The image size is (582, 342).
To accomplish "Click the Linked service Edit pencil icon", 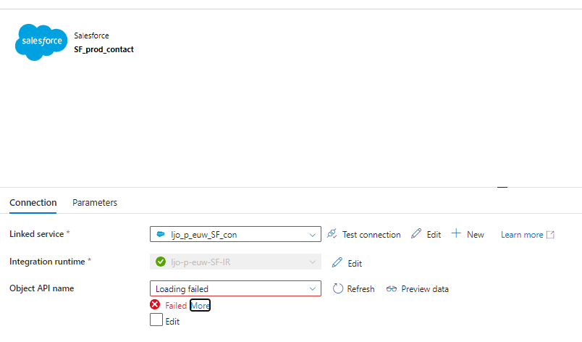I will pos(416,233).
